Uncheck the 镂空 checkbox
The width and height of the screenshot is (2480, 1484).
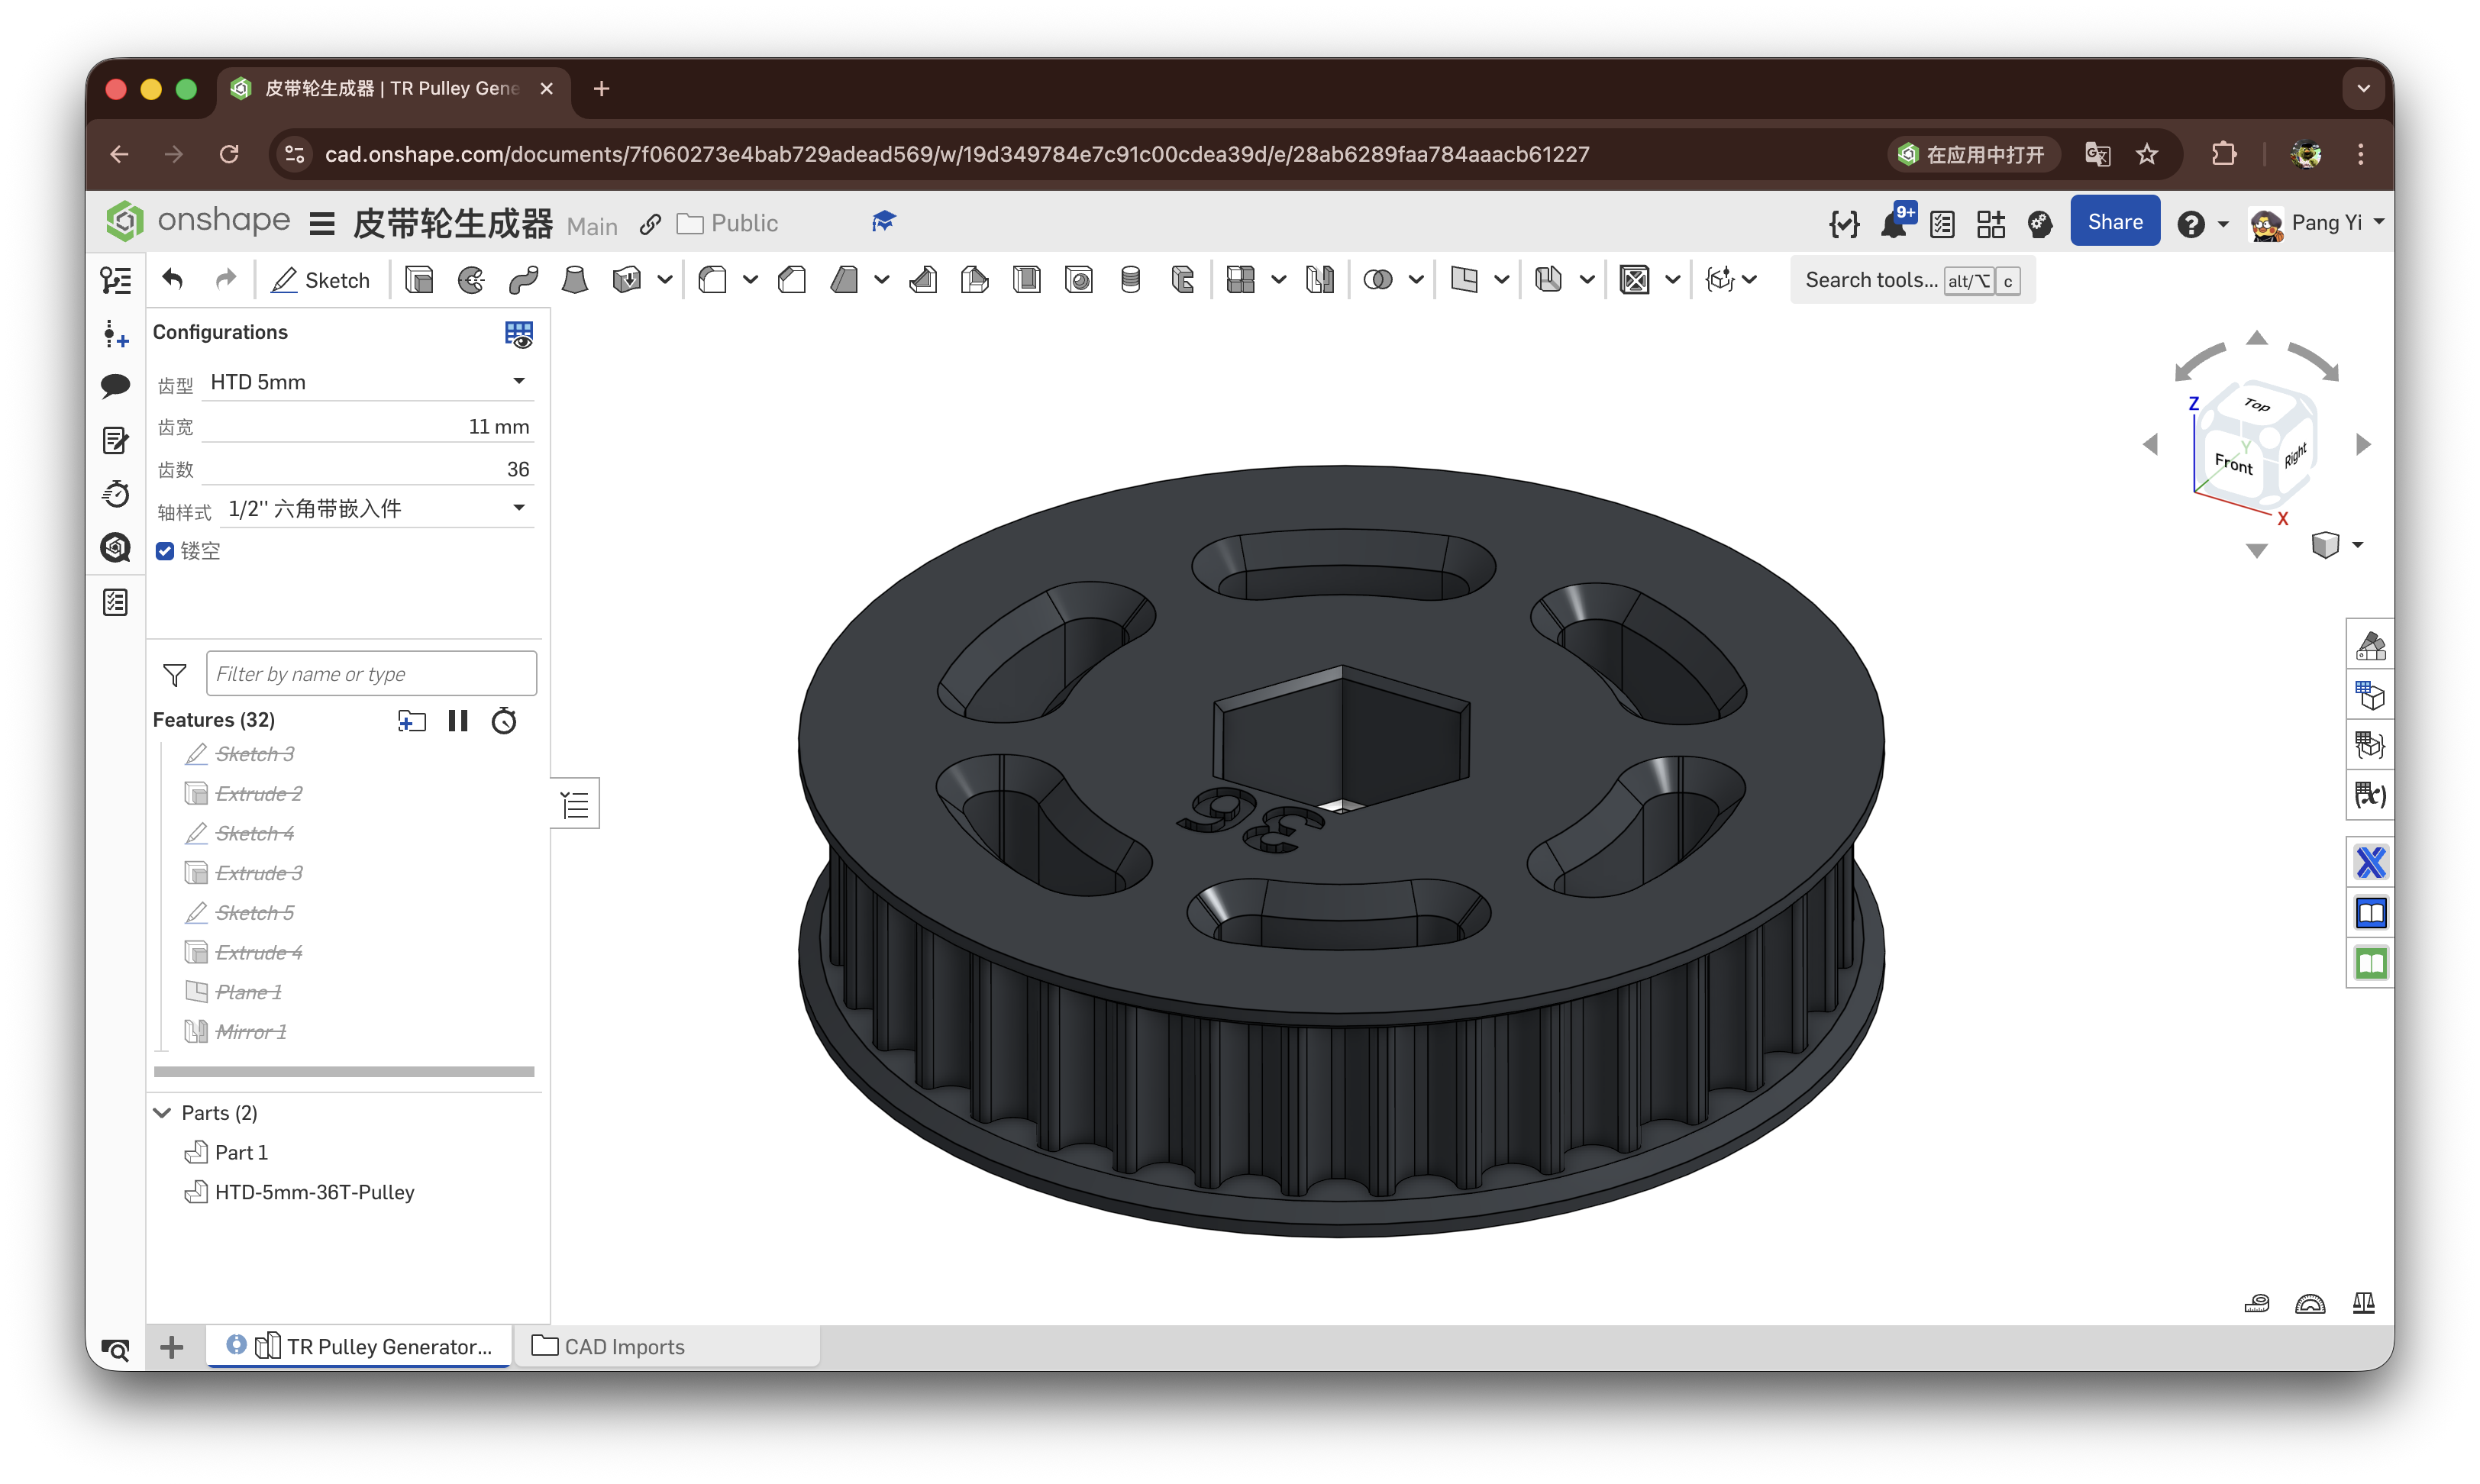click(x=165, y=551)
